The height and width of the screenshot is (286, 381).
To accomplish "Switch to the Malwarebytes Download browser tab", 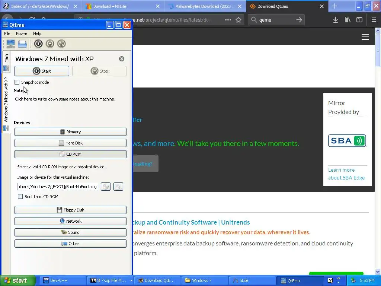I will (x=205, y=6).
